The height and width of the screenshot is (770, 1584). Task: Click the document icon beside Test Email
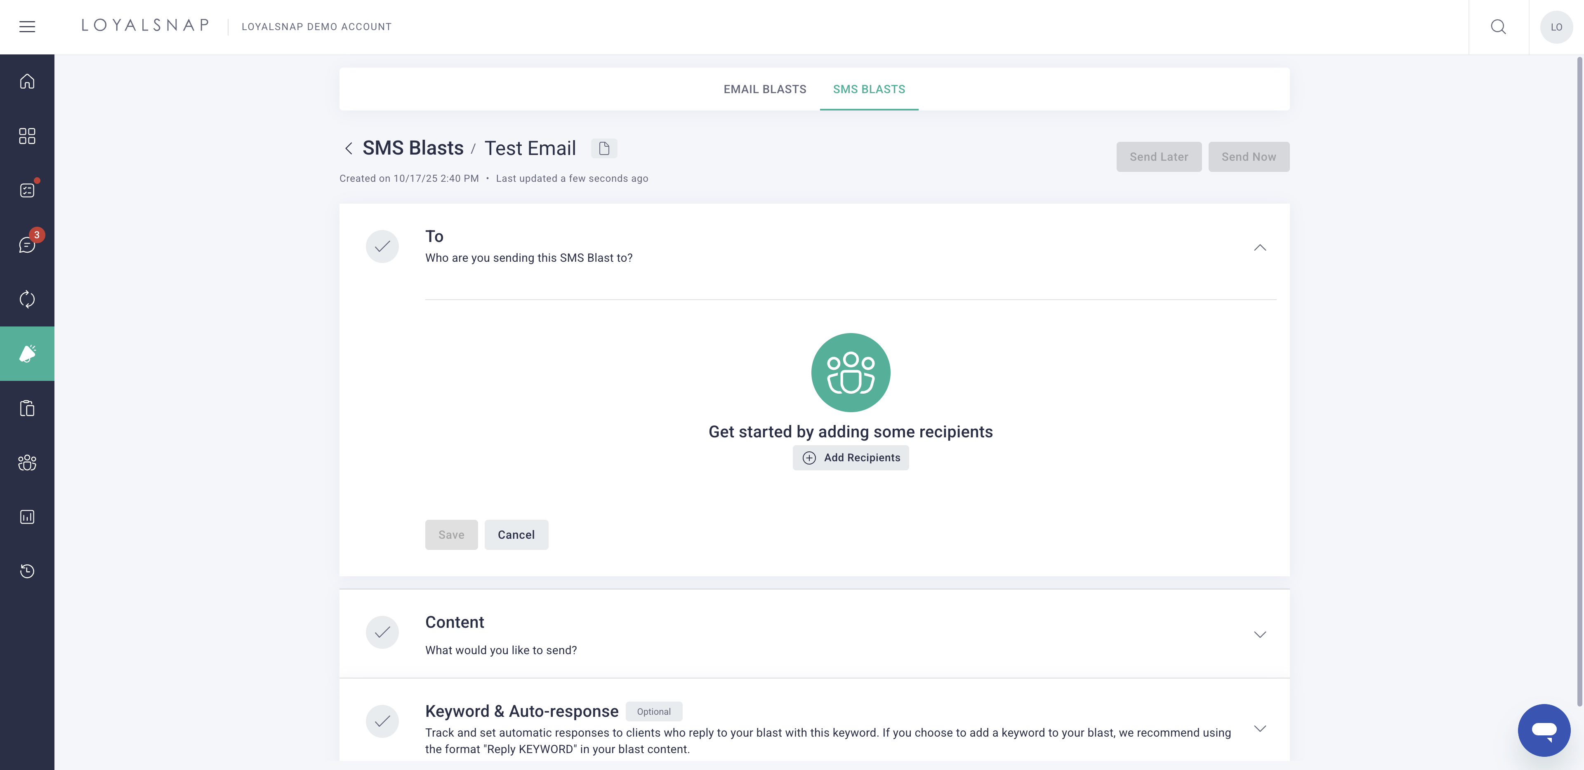(x=604, y=148)
